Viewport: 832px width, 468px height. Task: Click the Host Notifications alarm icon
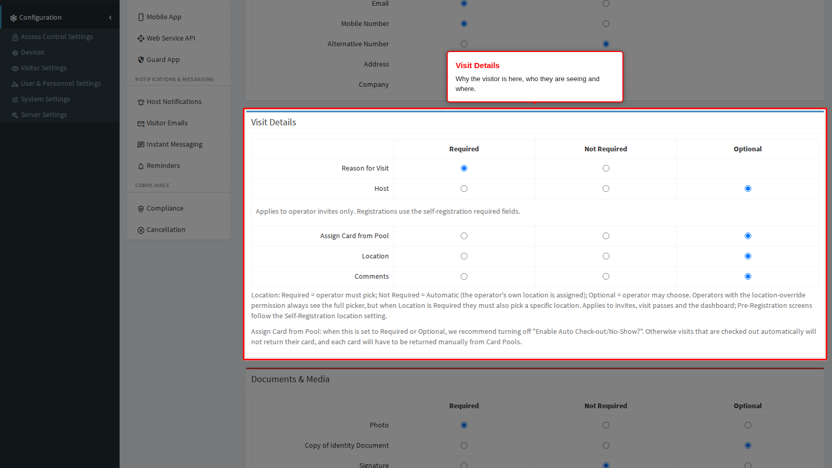(141, 102)
